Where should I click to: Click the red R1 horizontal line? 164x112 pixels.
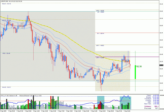click(x=127, y=33)
